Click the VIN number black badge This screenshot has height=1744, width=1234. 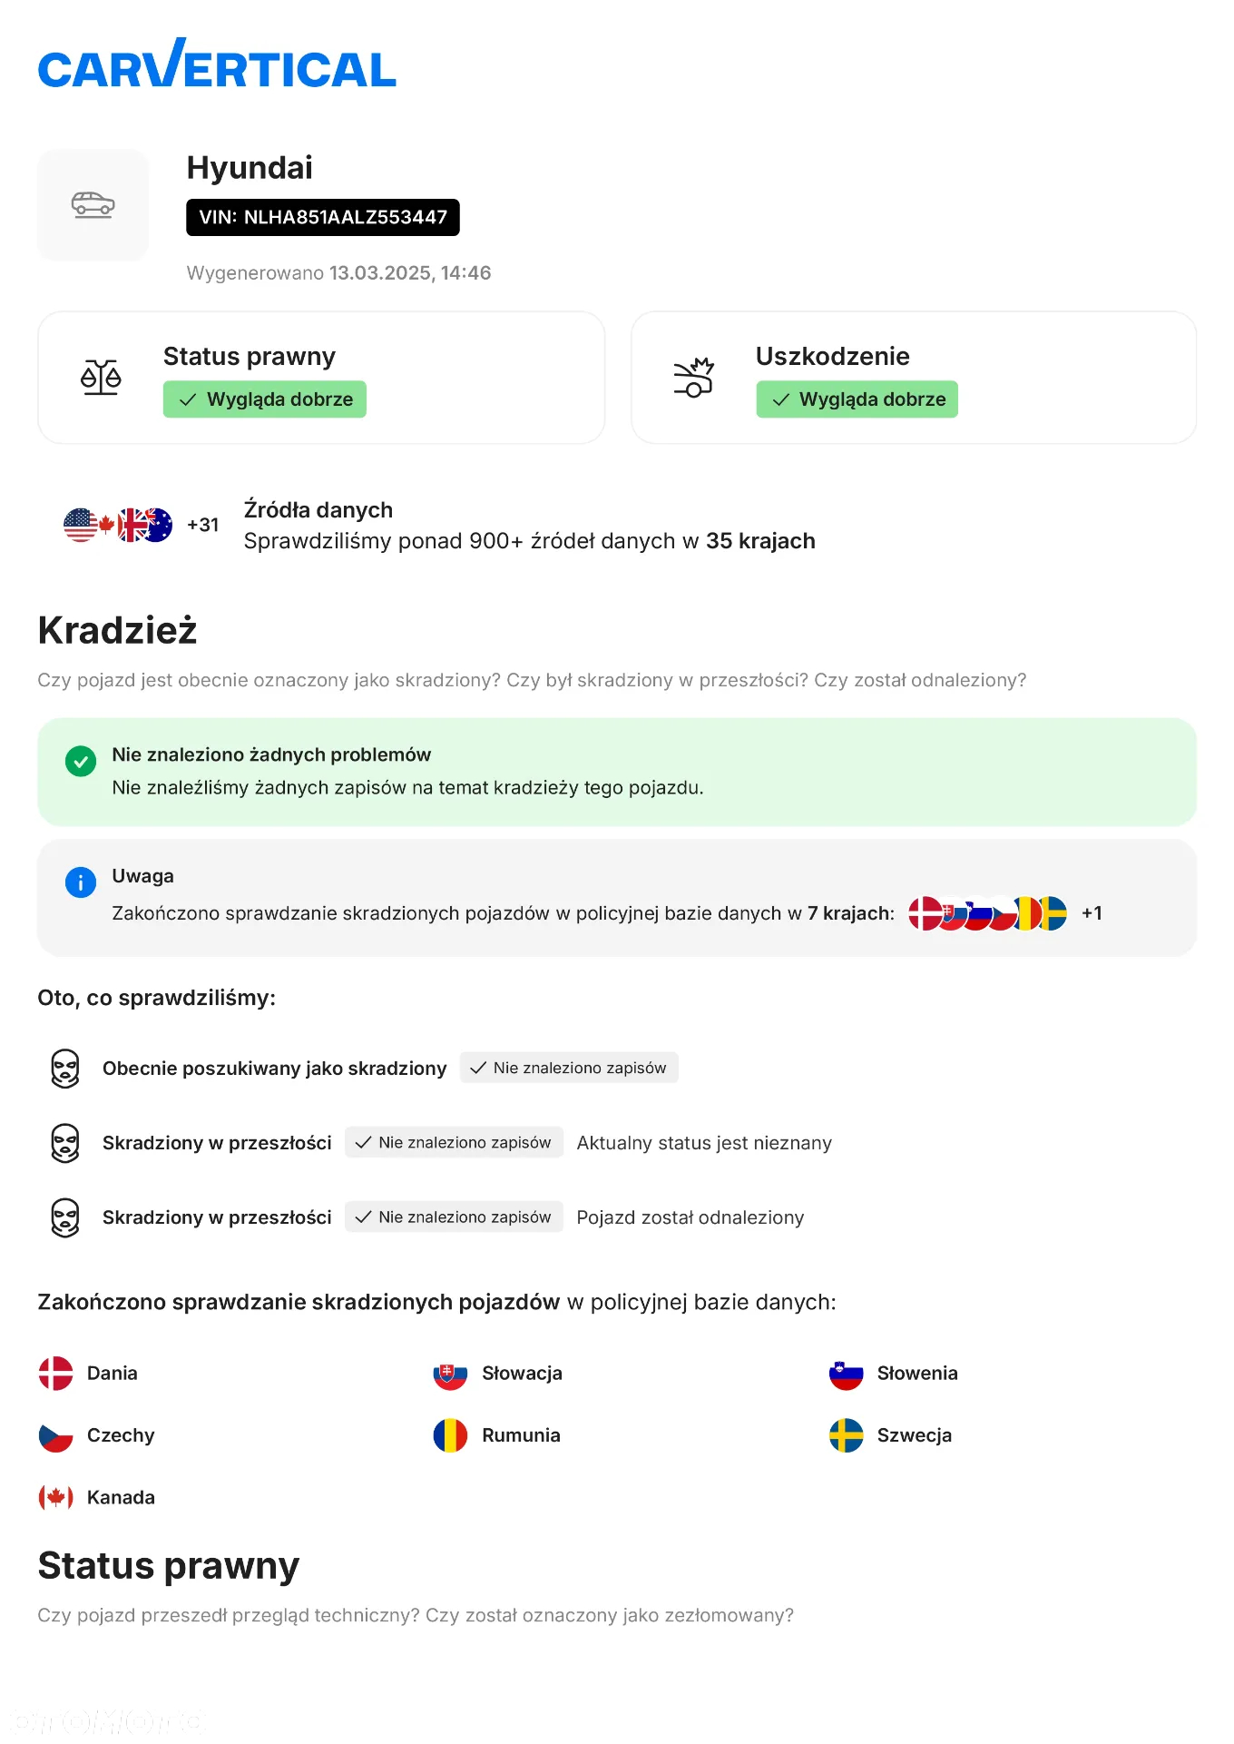point(323,218)
